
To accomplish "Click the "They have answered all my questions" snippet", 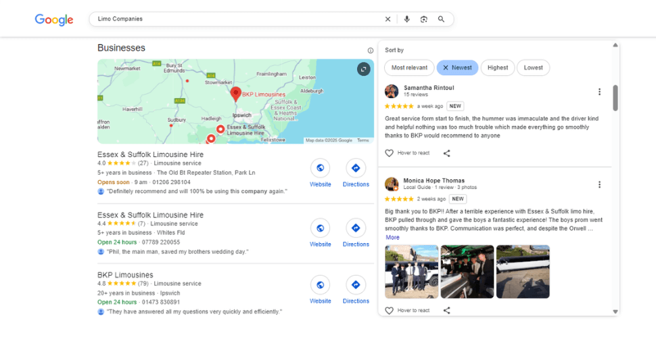I will [x=194, y=311].
